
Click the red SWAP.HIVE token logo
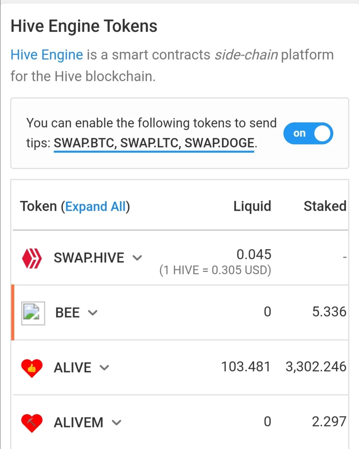(32, 259)
